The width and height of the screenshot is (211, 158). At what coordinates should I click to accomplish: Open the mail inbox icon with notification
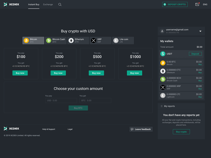pos(197,4)
